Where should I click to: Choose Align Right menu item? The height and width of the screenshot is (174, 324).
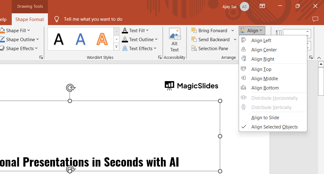click(273, 59)
